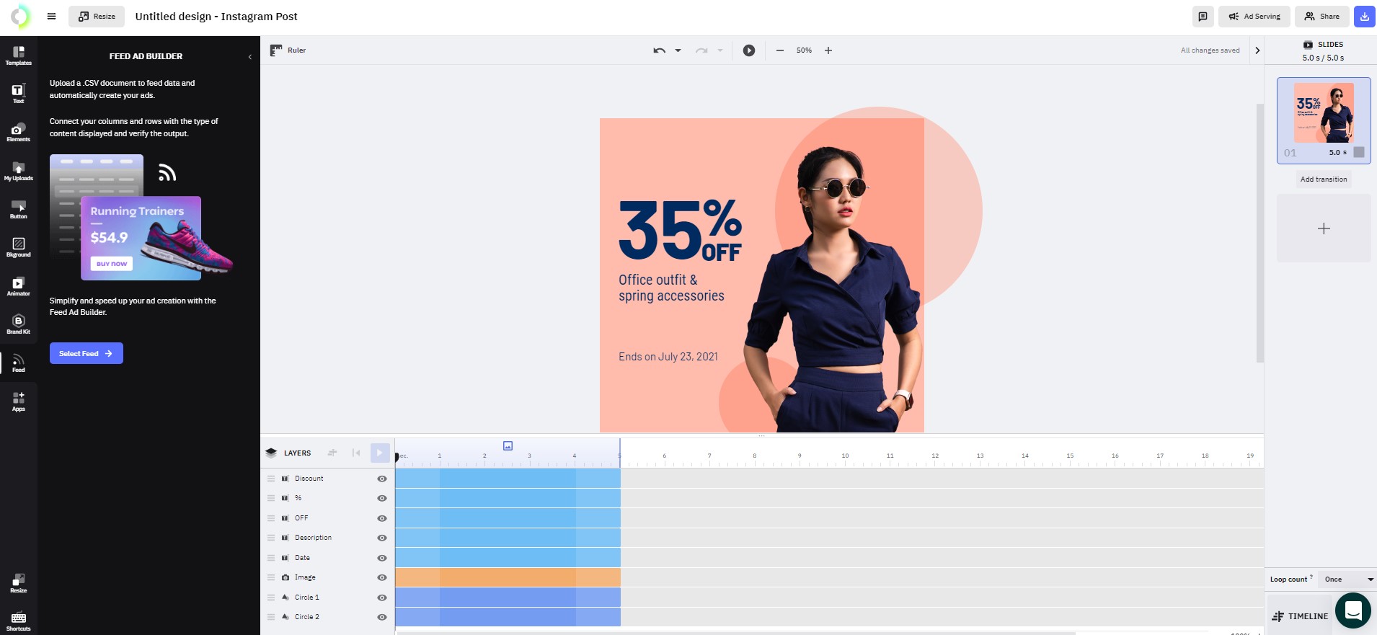1377x635 pixels.
Task: Click the layers stack icon
Action: pos(271,453)
